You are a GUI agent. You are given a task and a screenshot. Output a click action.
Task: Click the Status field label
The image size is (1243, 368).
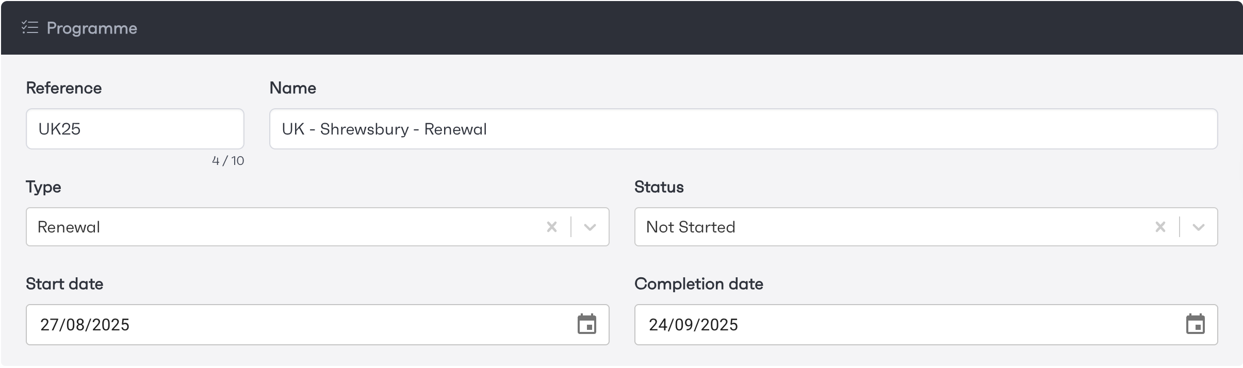[x=659, y=187]
